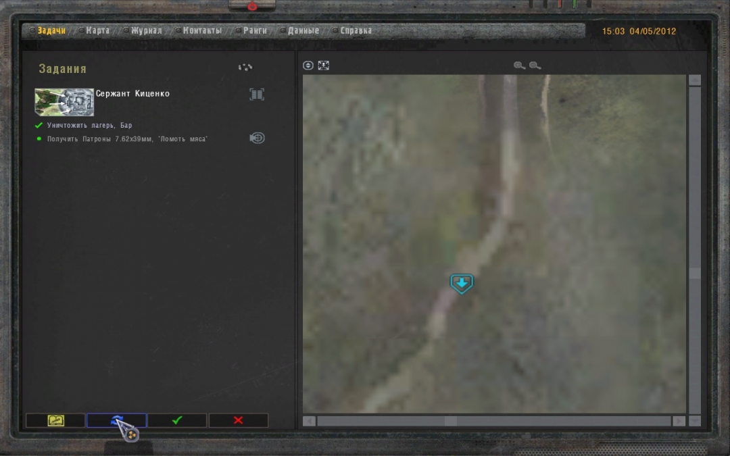Switch to the Контакты tab

pyautogui.click(x=203, y=30)
